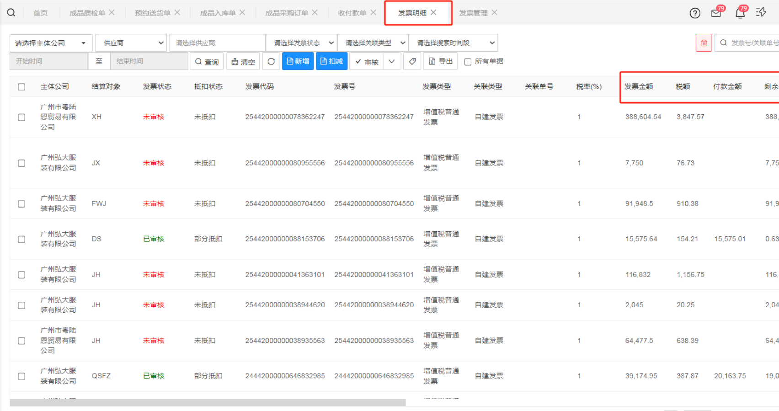Click the 开始时间 date input field
This screenshot has height=411, width=779.
point(48,61)
